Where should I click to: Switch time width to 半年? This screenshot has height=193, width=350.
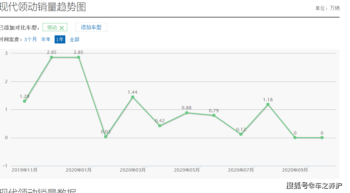coord(46,40)
